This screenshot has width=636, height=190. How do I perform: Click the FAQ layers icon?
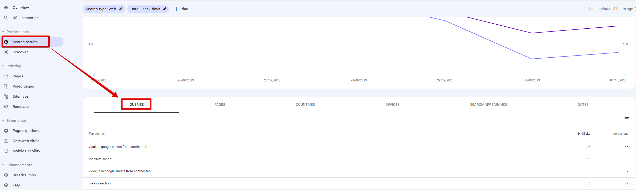coord(6,185)
